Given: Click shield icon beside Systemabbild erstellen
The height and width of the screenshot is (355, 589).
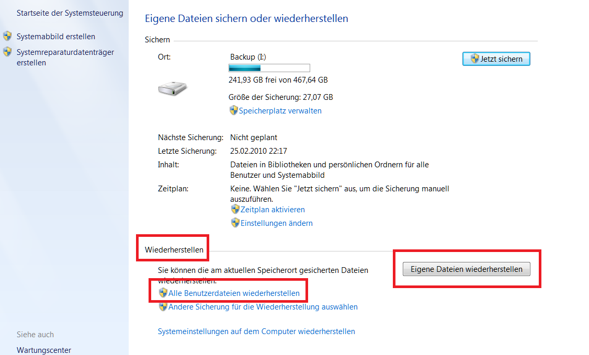Looking at the screenshot, I should [7, 36].
